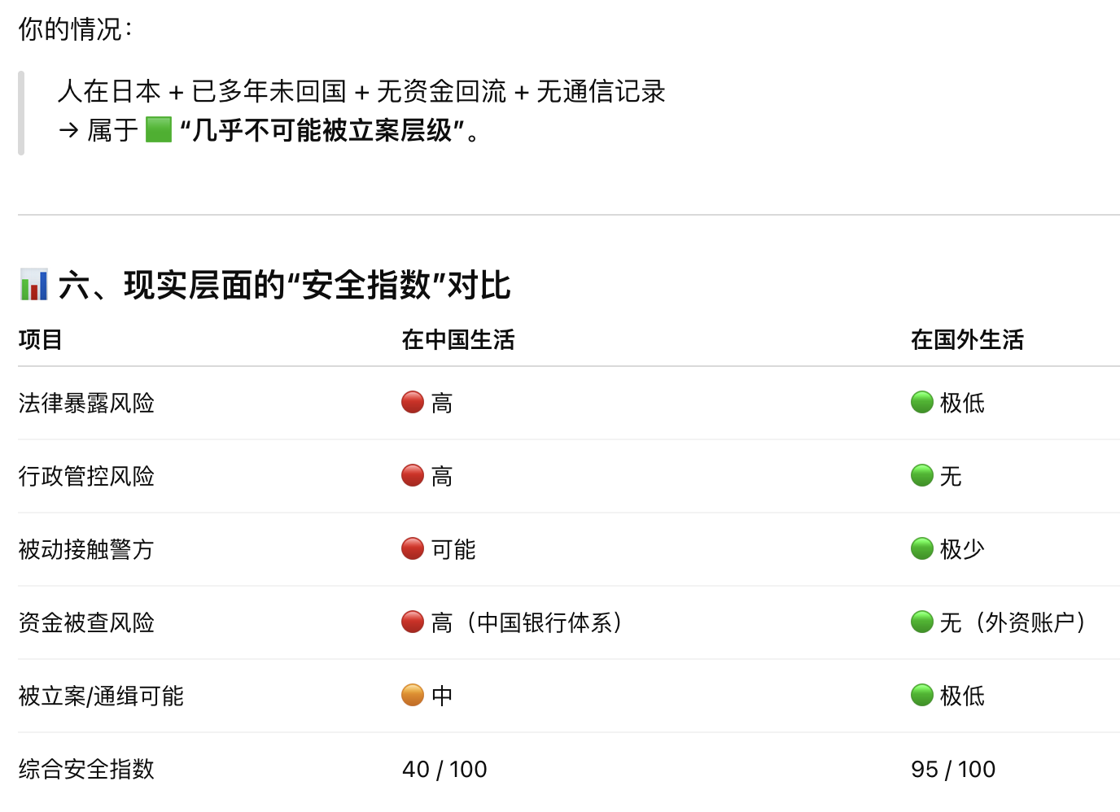The height and width of the screenshot is (812, 1120).
Task: Click the bar chart emoji in heading
Action: (33, 285)
